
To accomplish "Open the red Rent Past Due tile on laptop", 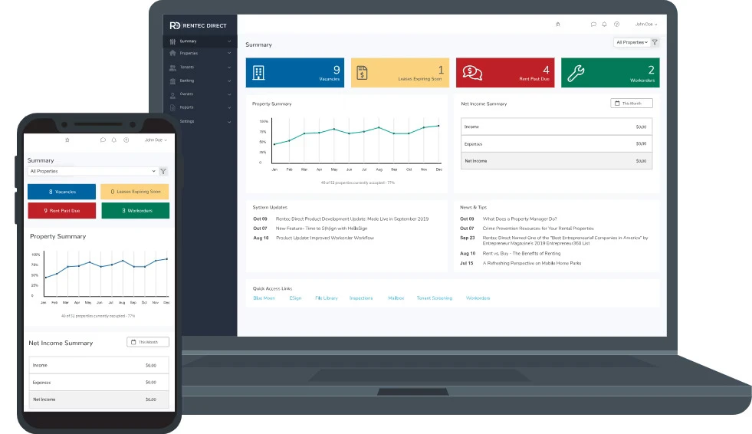I will click(x=505, y=73).
